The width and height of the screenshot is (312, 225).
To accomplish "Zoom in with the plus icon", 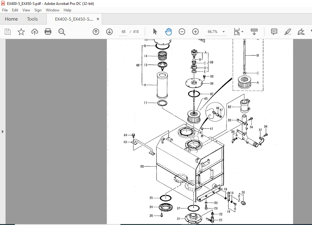I will (195, 32).
